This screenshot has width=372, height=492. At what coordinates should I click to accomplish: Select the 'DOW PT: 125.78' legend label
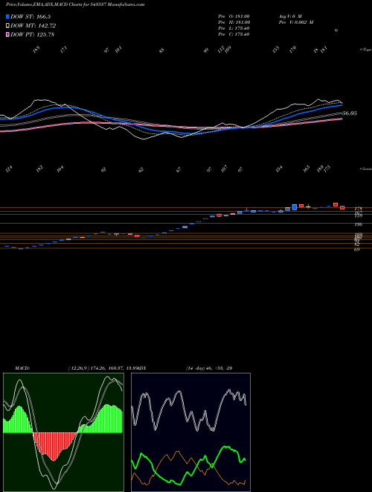[32, 34]
